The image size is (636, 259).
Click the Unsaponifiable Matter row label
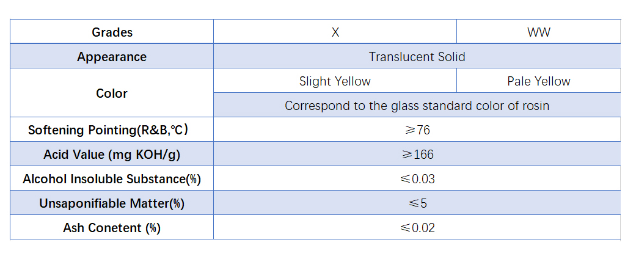coord(112,203)
